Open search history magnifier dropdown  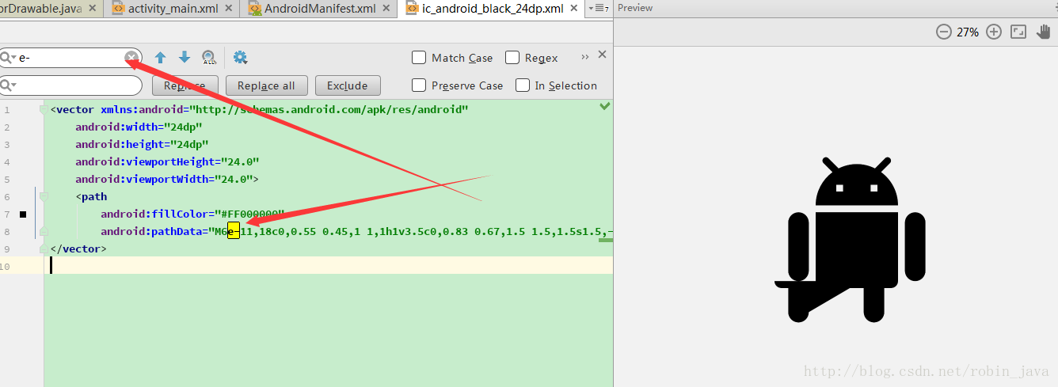point(9,58)
